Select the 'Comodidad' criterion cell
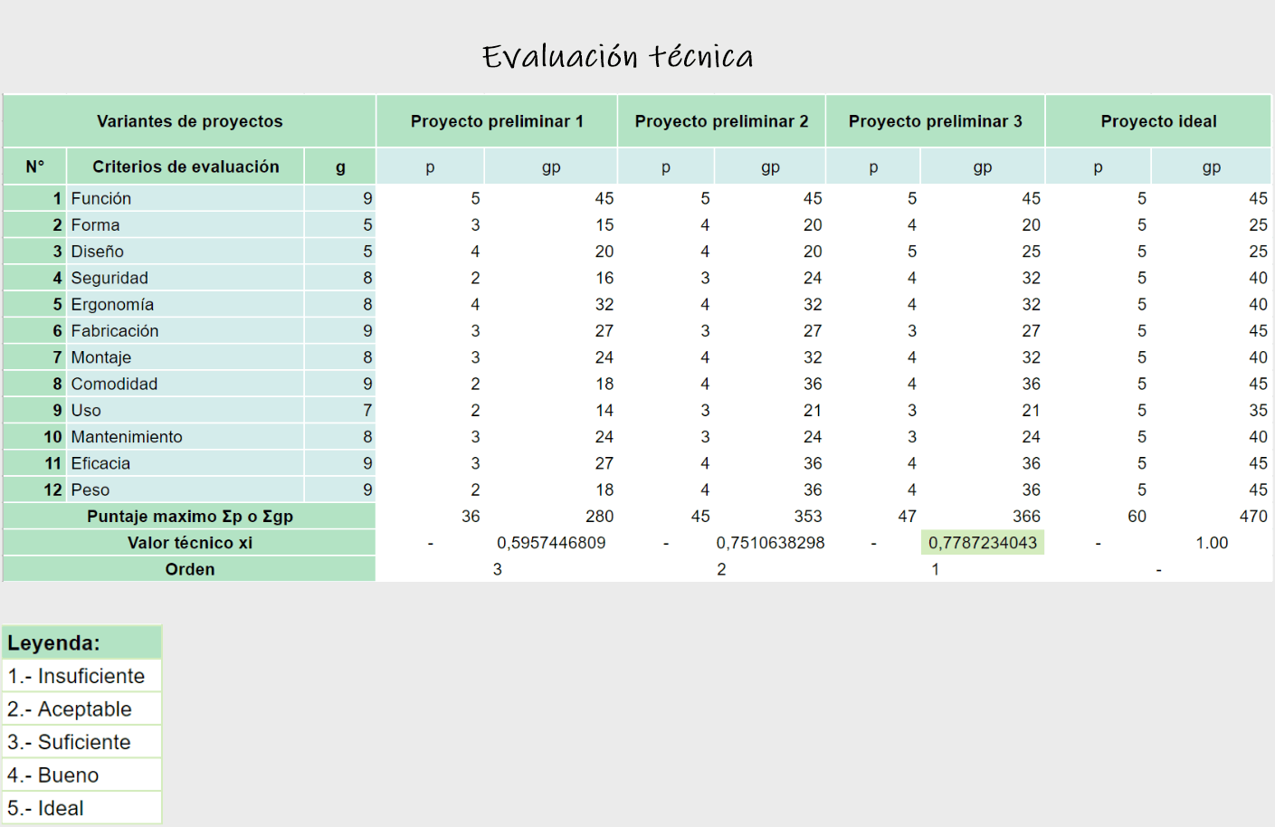The image size is (1275, 827). click(x=186, y=384)
